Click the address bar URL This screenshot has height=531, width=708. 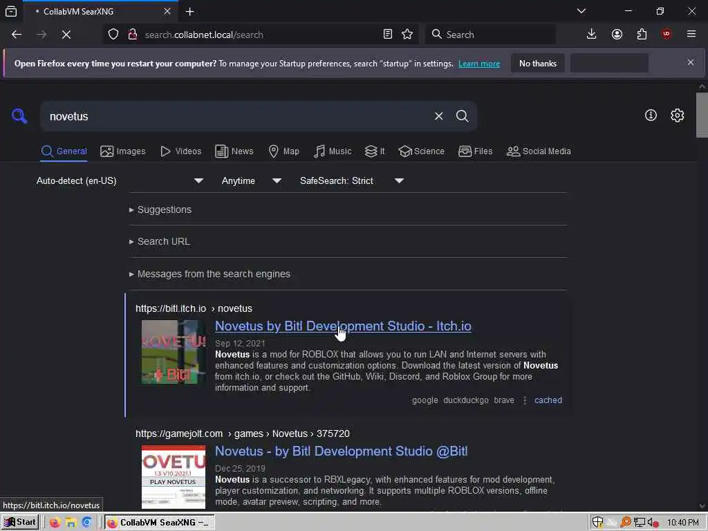coord(204,35)
